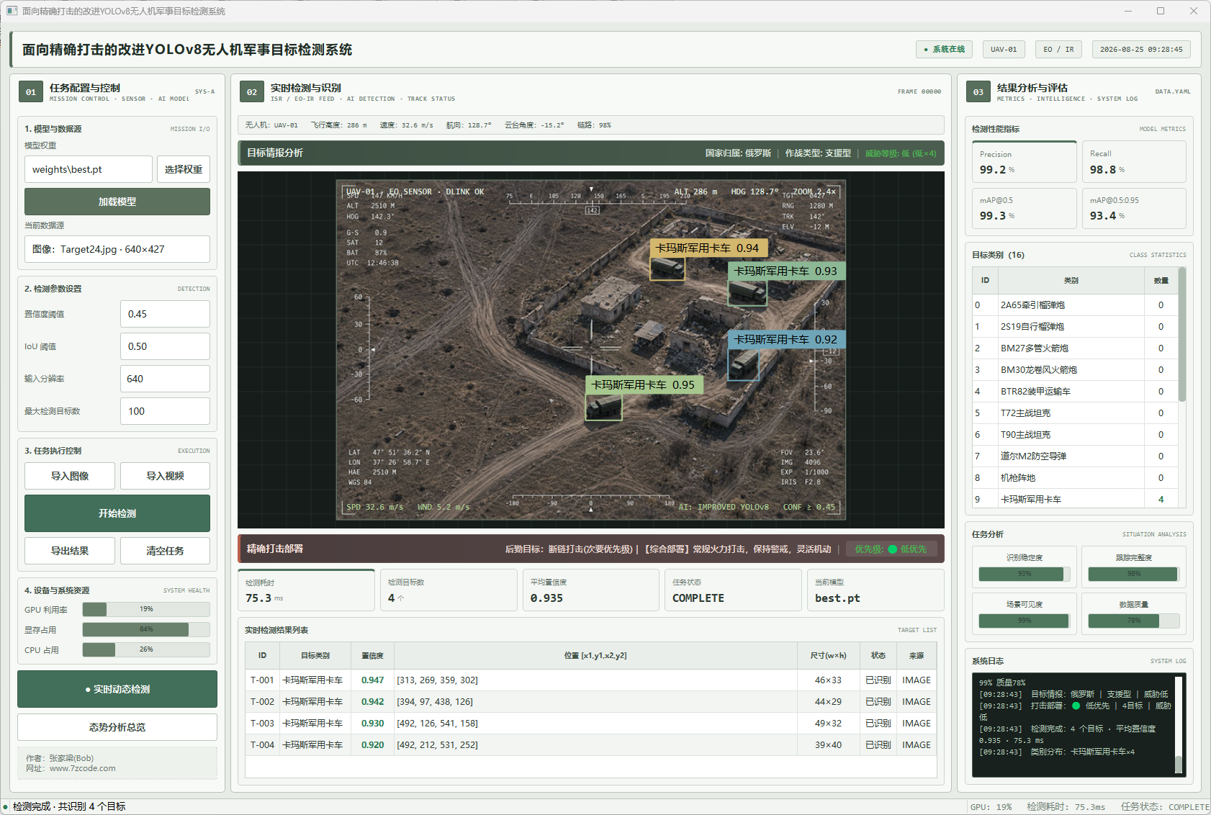
Task: Click the current data source field Target24.jpg
Action: (x=117, y=249)
